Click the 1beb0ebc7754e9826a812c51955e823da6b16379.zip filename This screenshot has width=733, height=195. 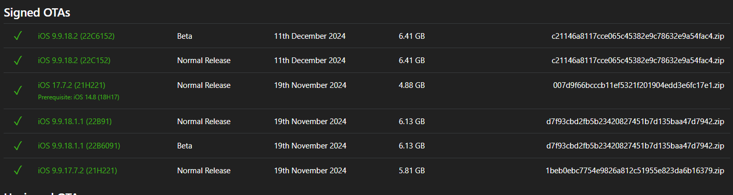point(635,170)
